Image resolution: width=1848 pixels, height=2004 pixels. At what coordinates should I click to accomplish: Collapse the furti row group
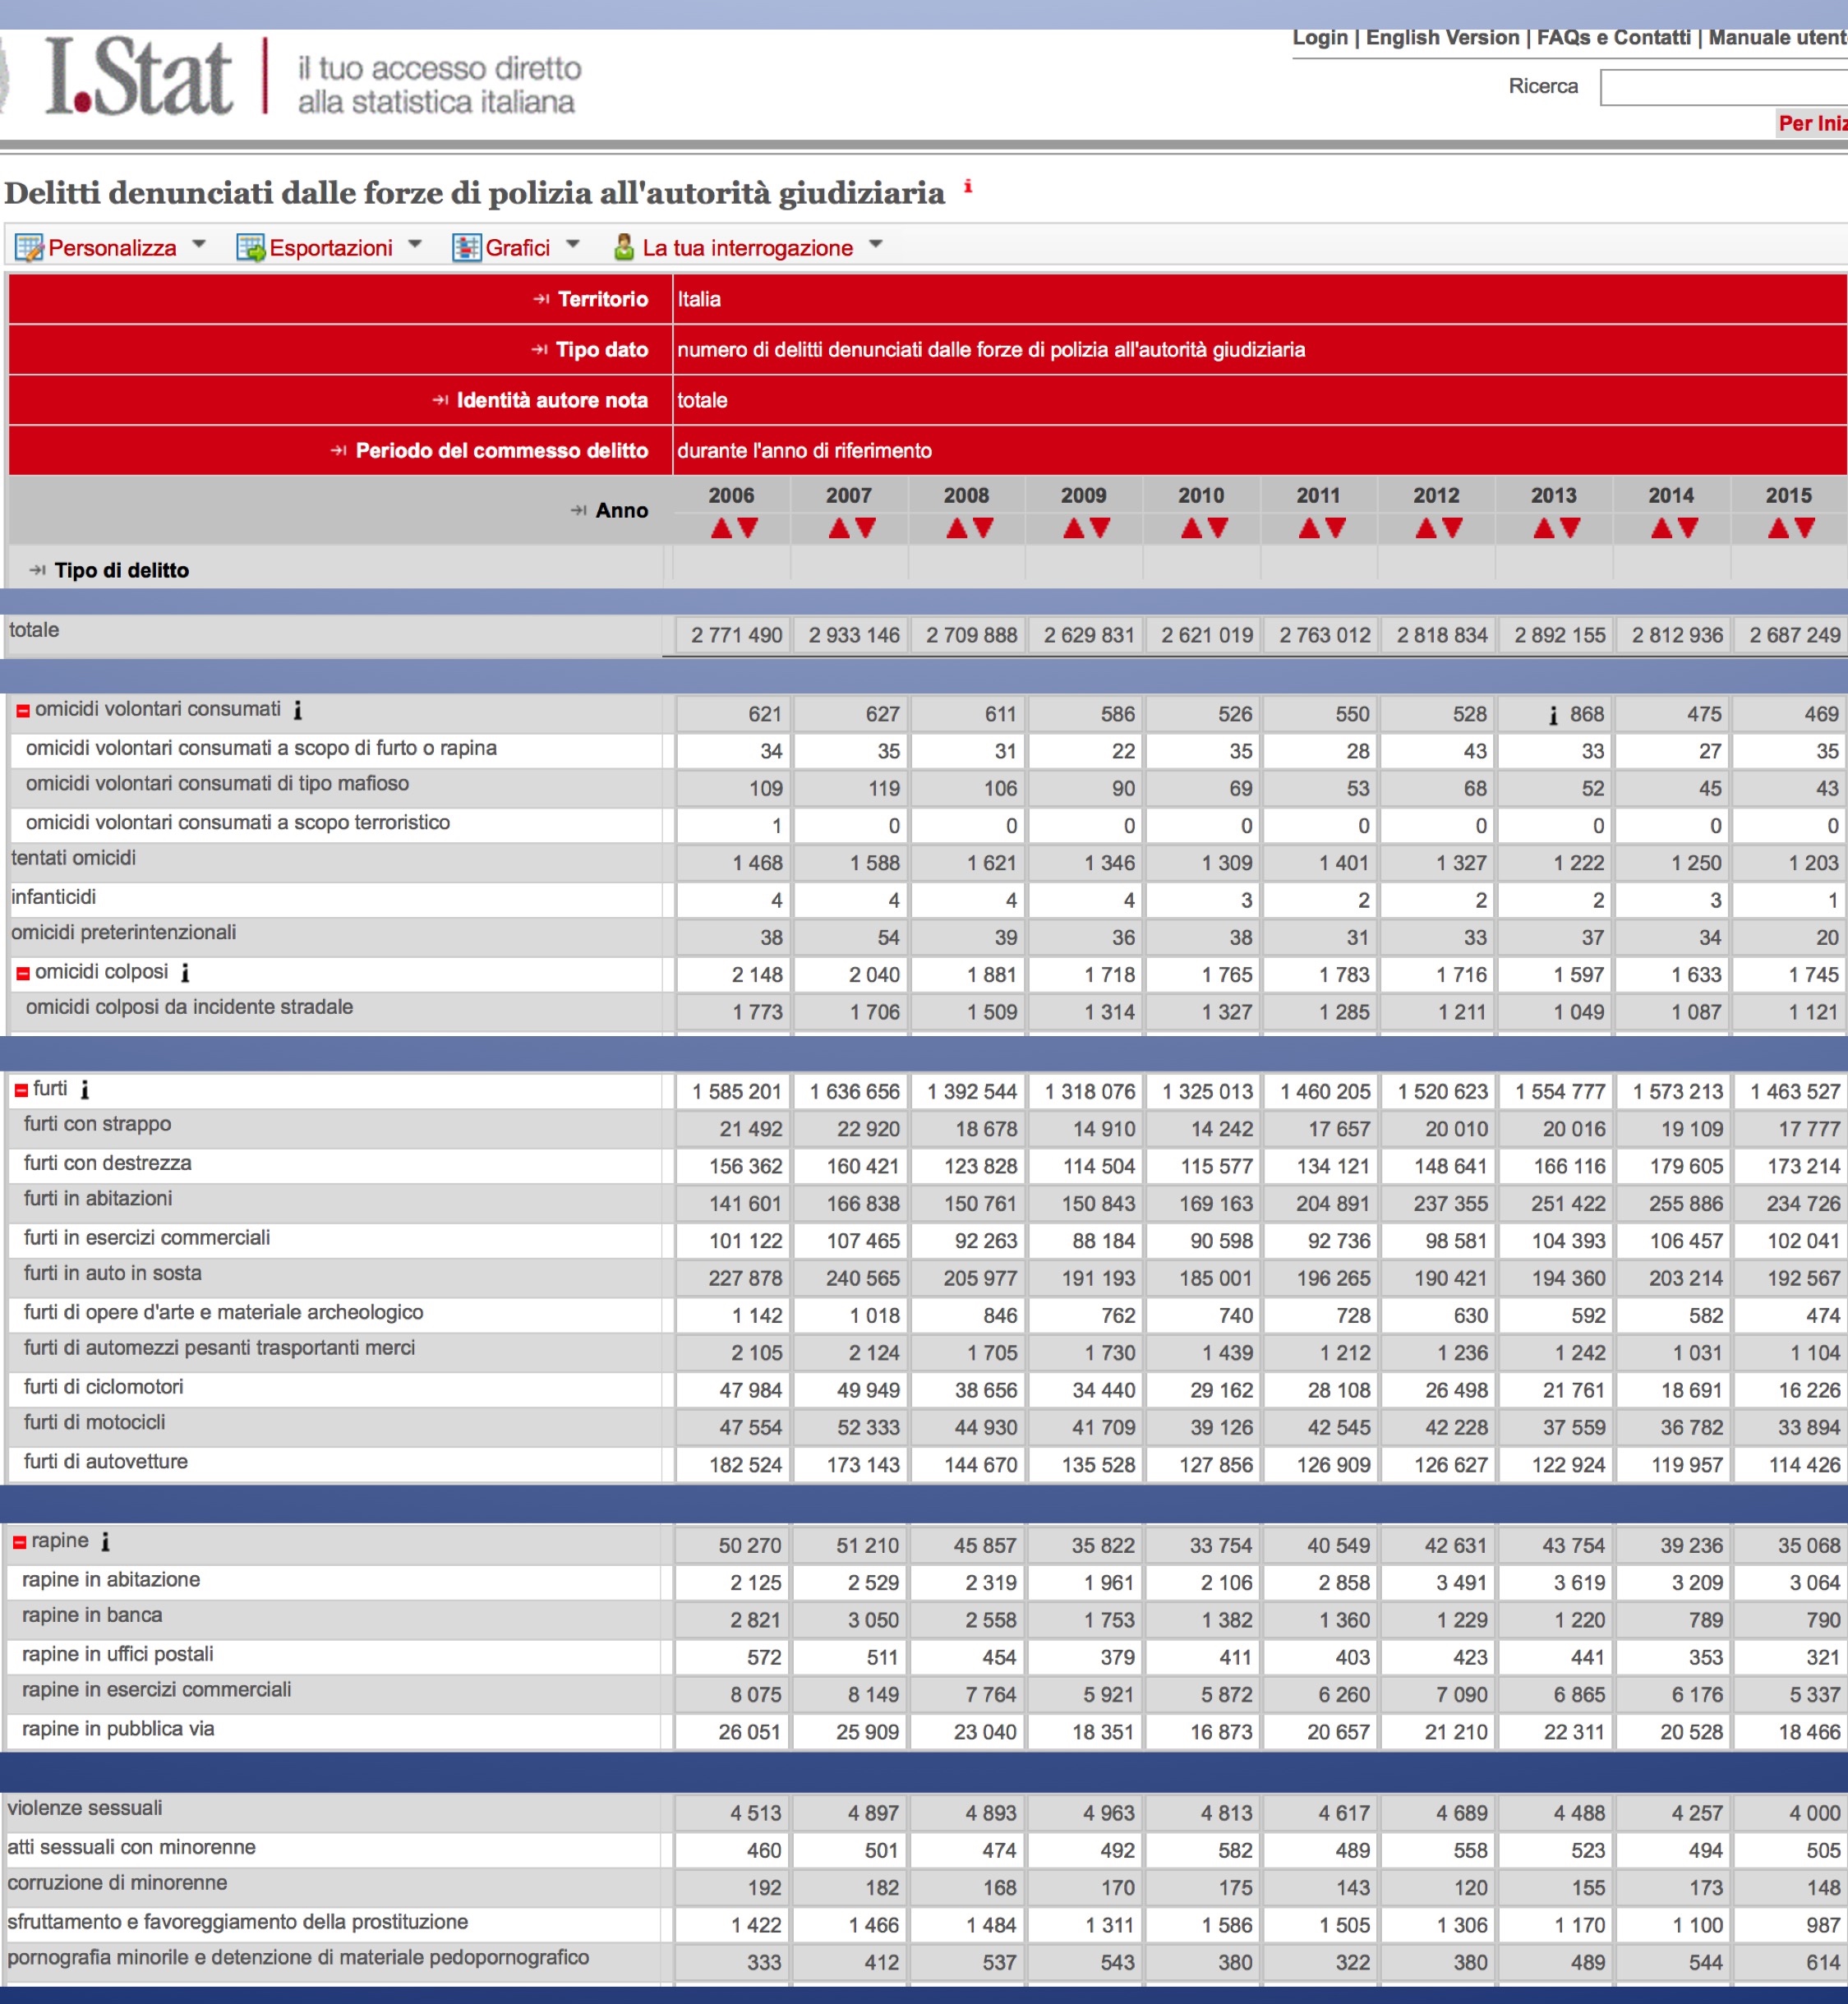pyautogui.click(x=21, y=1090)
